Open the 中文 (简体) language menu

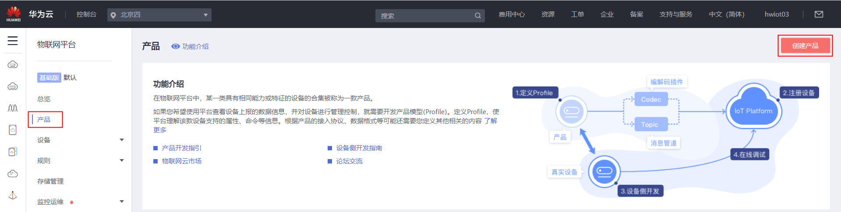727,14
